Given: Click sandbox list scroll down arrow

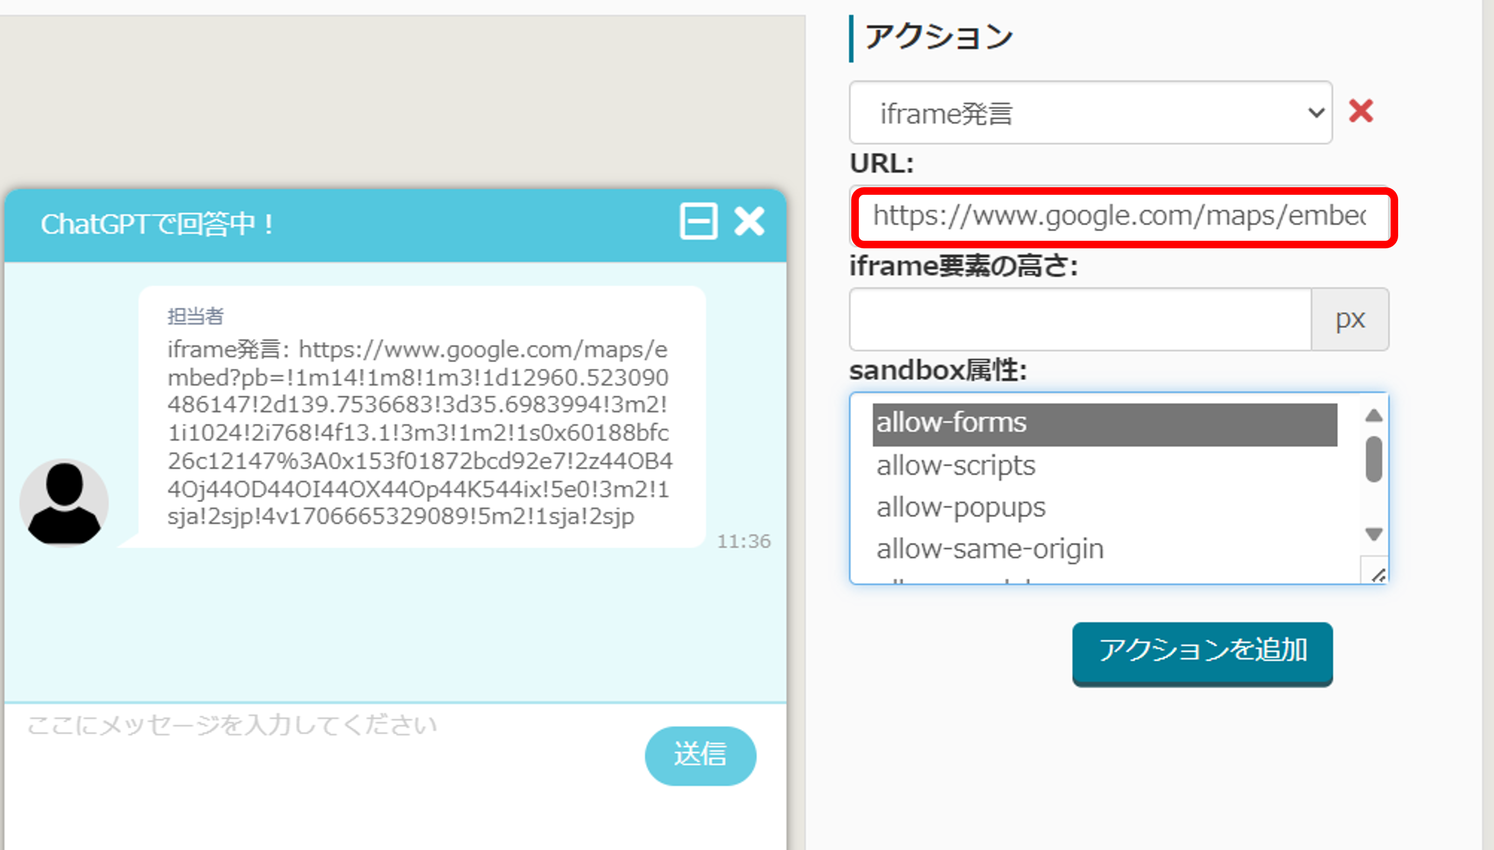Looking at the screenshot, I should [x=1374, y=533].
